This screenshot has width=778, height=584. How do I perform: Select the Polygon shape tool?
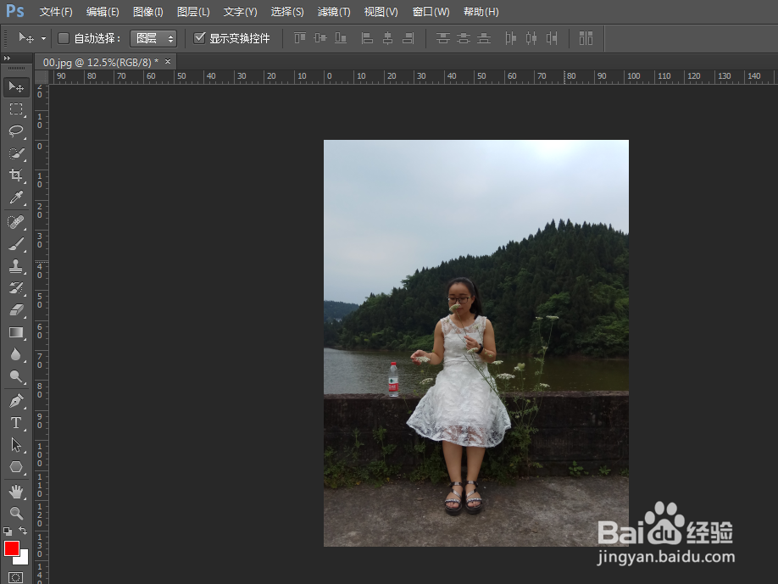16,467
